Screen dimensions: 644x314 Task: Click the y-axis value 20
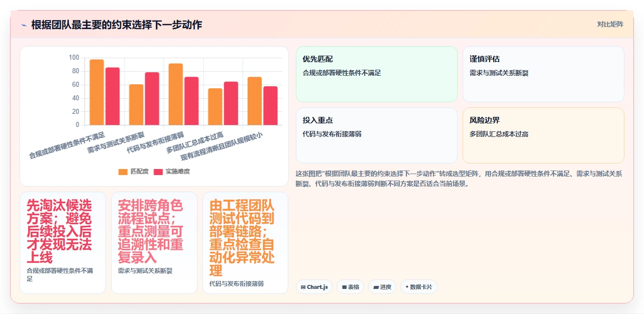[75, 111]
